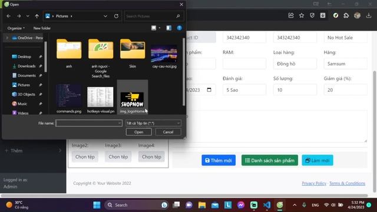The image size is (377, 212).
Task: Open the date picker calendar icon
Action: [x=209, y=90]
